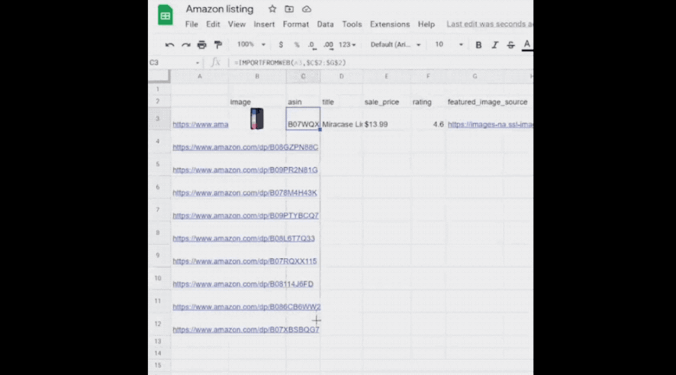The image size is (676, 375).
Task: Toggle bold formatting
Action: pyautogui.click(x=479, y=45)
